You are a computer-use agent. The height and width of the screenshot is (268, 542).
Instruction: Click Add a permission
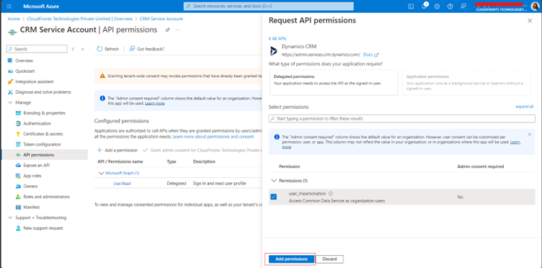click(x=117, y=151)
